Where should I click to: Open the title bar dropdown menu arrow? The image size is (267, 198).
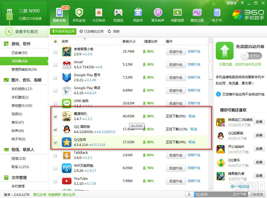tap(242, 3)
